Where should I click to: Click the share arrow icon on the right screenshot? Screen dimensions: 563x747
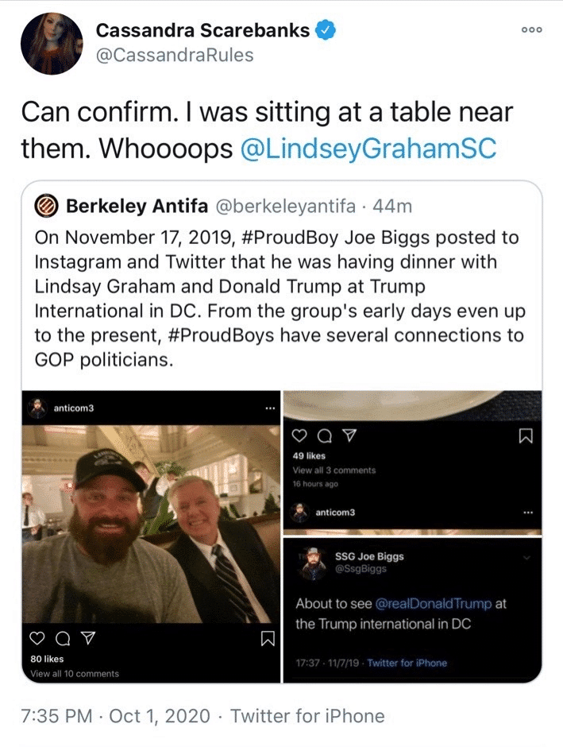(x=350, y=434)
